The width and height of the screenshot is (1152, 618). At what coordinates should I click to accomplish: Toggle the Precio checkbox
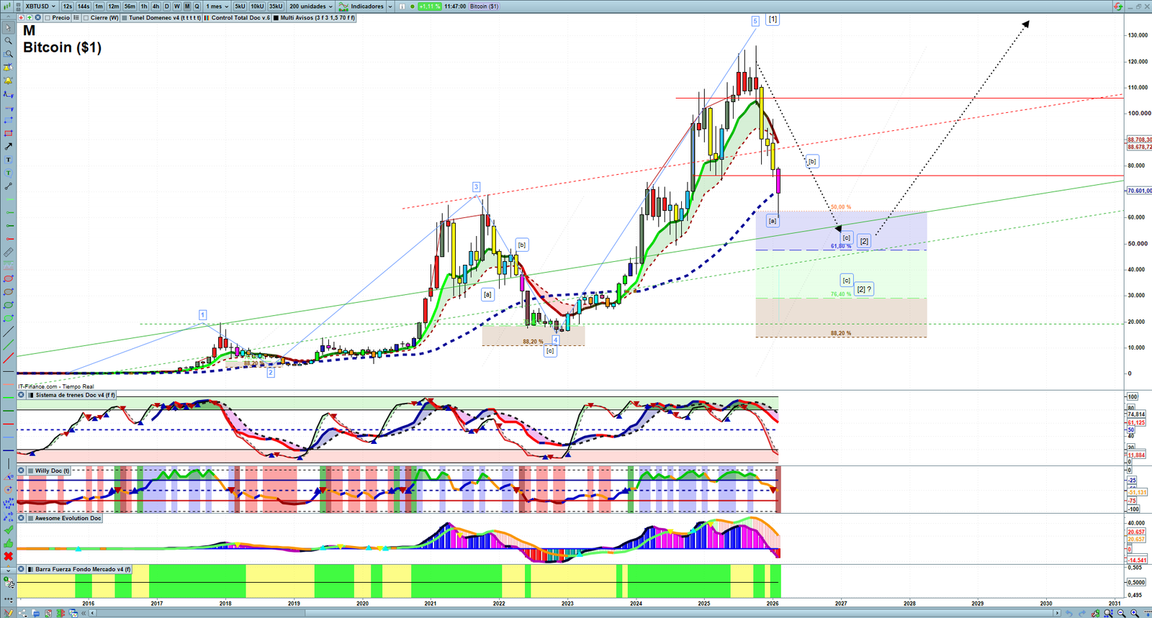[x=48, y=18]
